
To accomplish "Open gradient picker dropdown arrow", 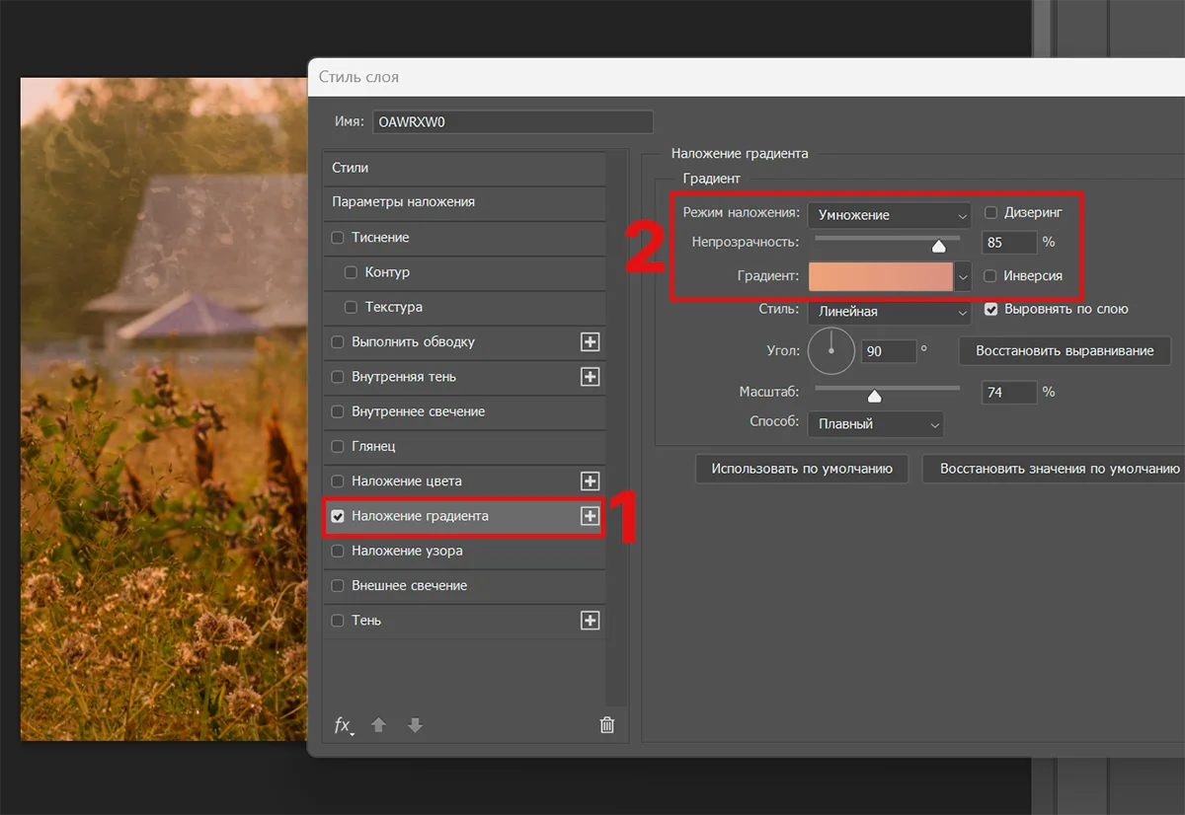I will (963, 277).
